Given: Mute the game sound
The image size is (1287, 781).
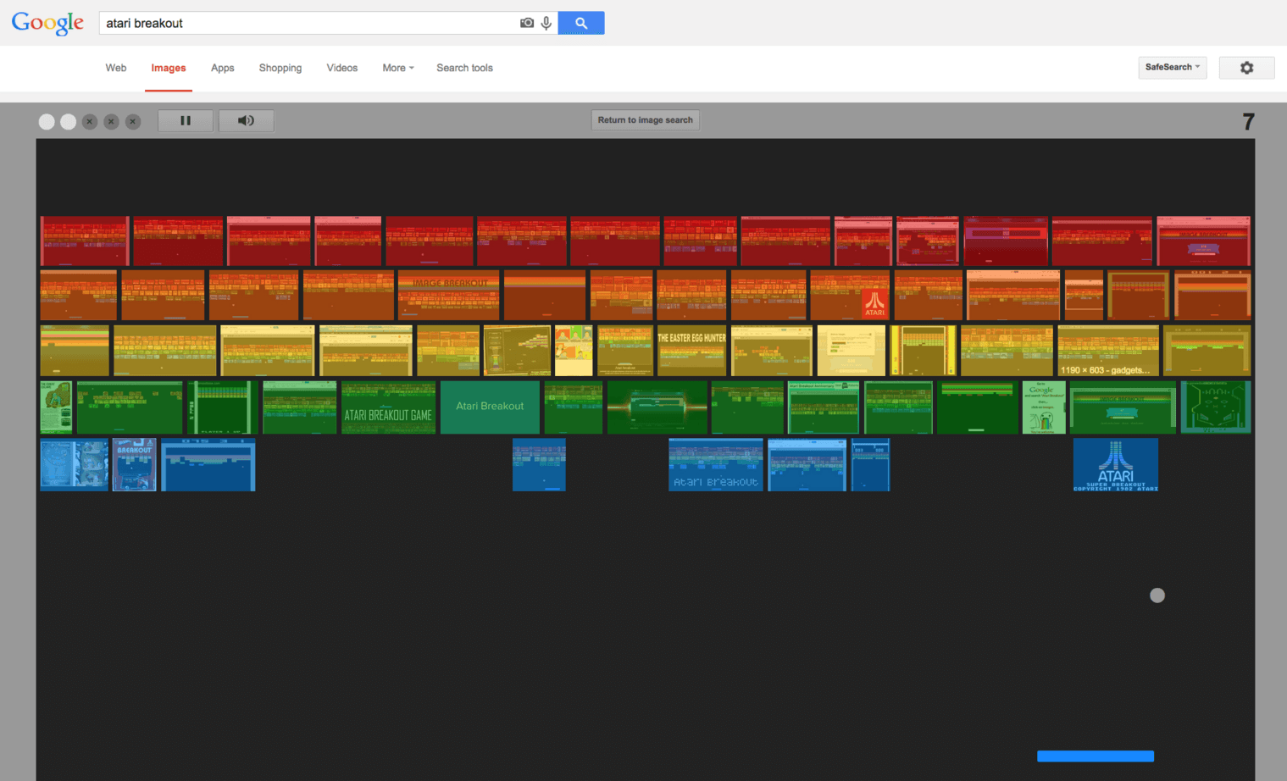Looking at the screenshot, I should (247, 120).
